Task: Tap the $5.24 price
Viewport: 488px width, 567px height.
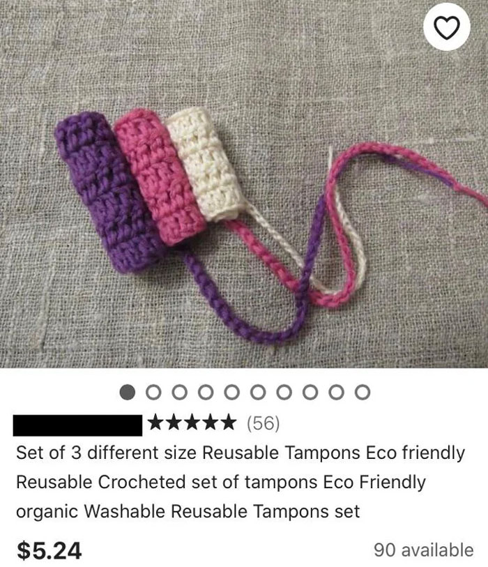Action: 49,550
